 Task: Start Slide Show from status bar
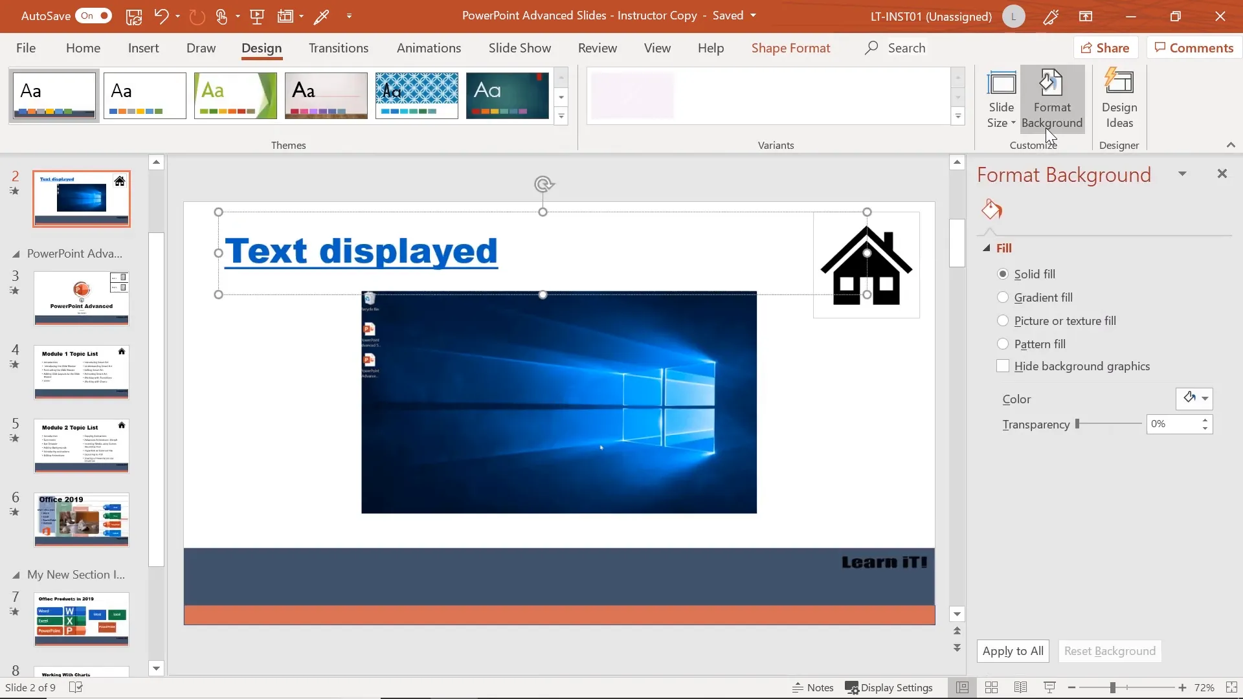tap(1049, 687)
